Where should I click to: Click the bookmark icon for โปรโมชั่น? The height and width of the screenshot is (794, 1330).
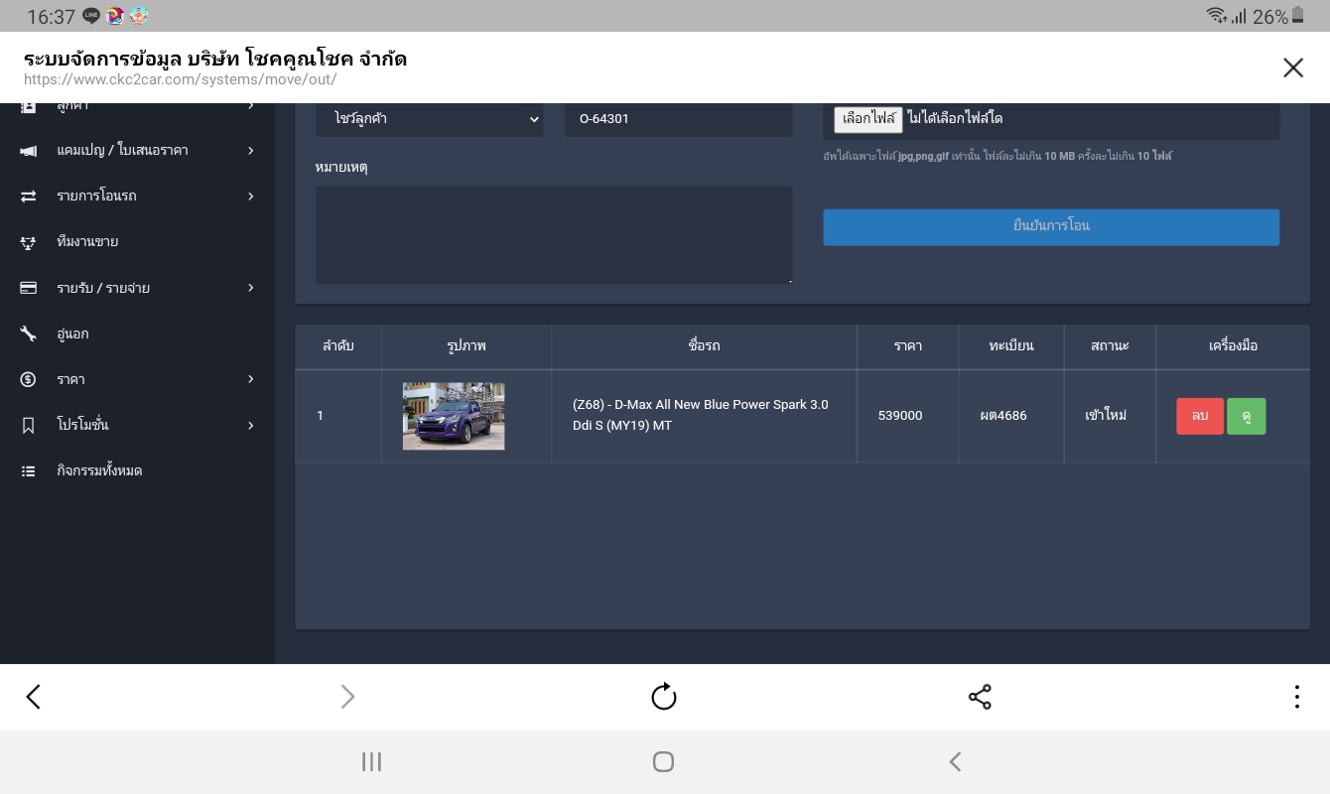tap(29, 426)
